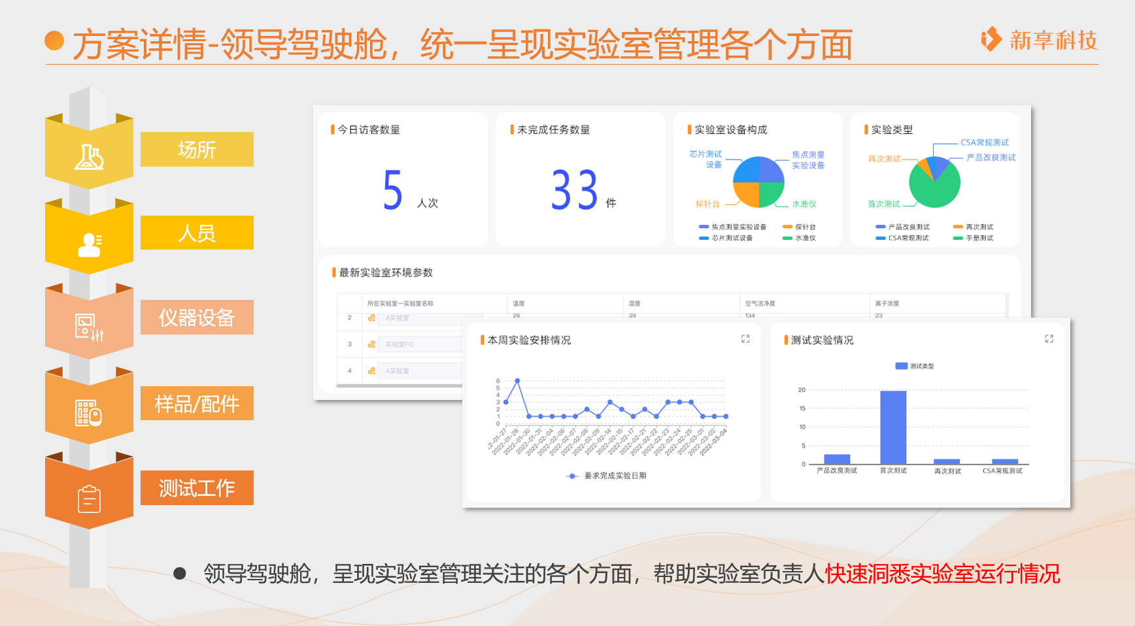Toggle the 芯片测试设备 legend item
This screenshot has height=626, width=1135.
pyautogui.click(x=726, y=238)
